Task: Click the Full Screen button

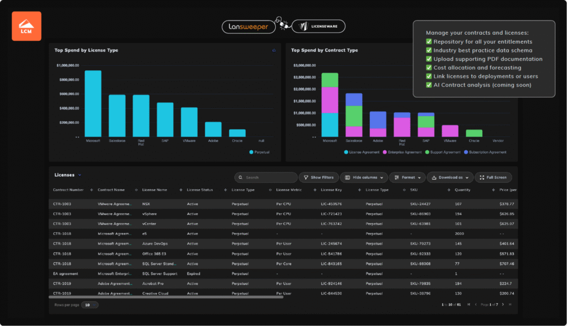Action: coord(493,177)
